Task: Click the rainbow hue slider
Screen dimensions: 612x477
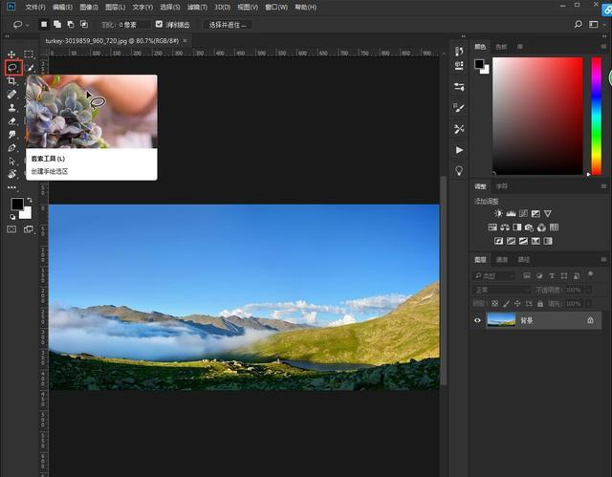Action: 595,115
